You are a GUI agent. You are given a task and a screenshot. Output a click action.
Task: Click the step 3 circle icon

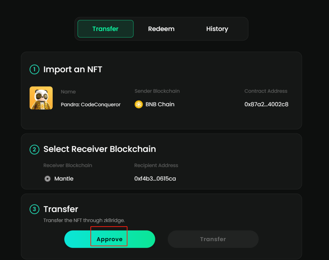click(x=34, y=209)
